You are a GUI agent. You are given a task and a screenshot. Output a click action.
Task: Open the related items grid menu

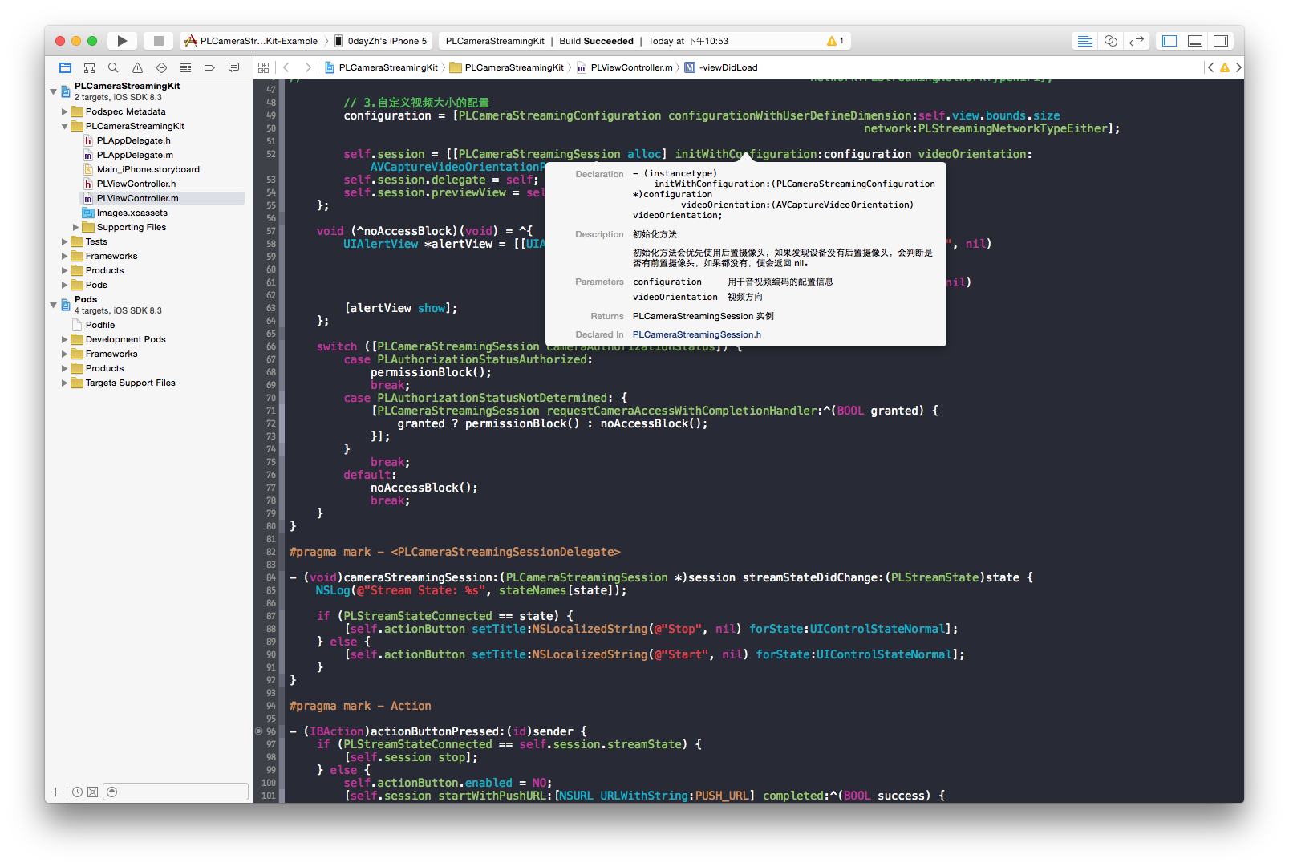(263, 67)
